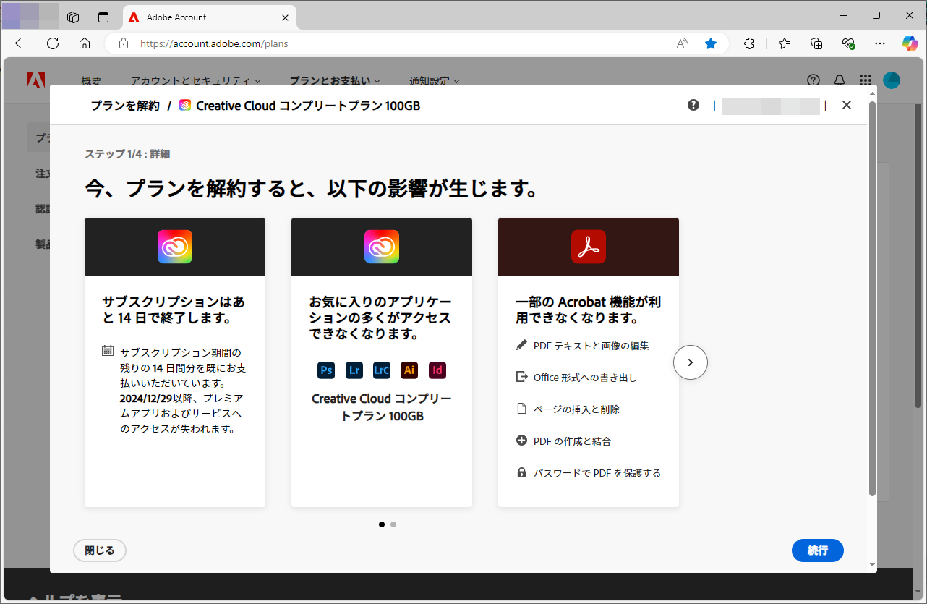Click the heading サブスクリプションはあと 14 日で終了します。
927x604 pixels.
point(174,310)
